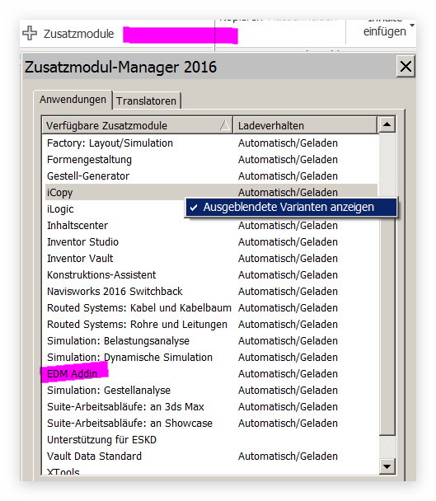
Task: Click the Zusatzmodule ribbon button label
Action: coord(78,34)
